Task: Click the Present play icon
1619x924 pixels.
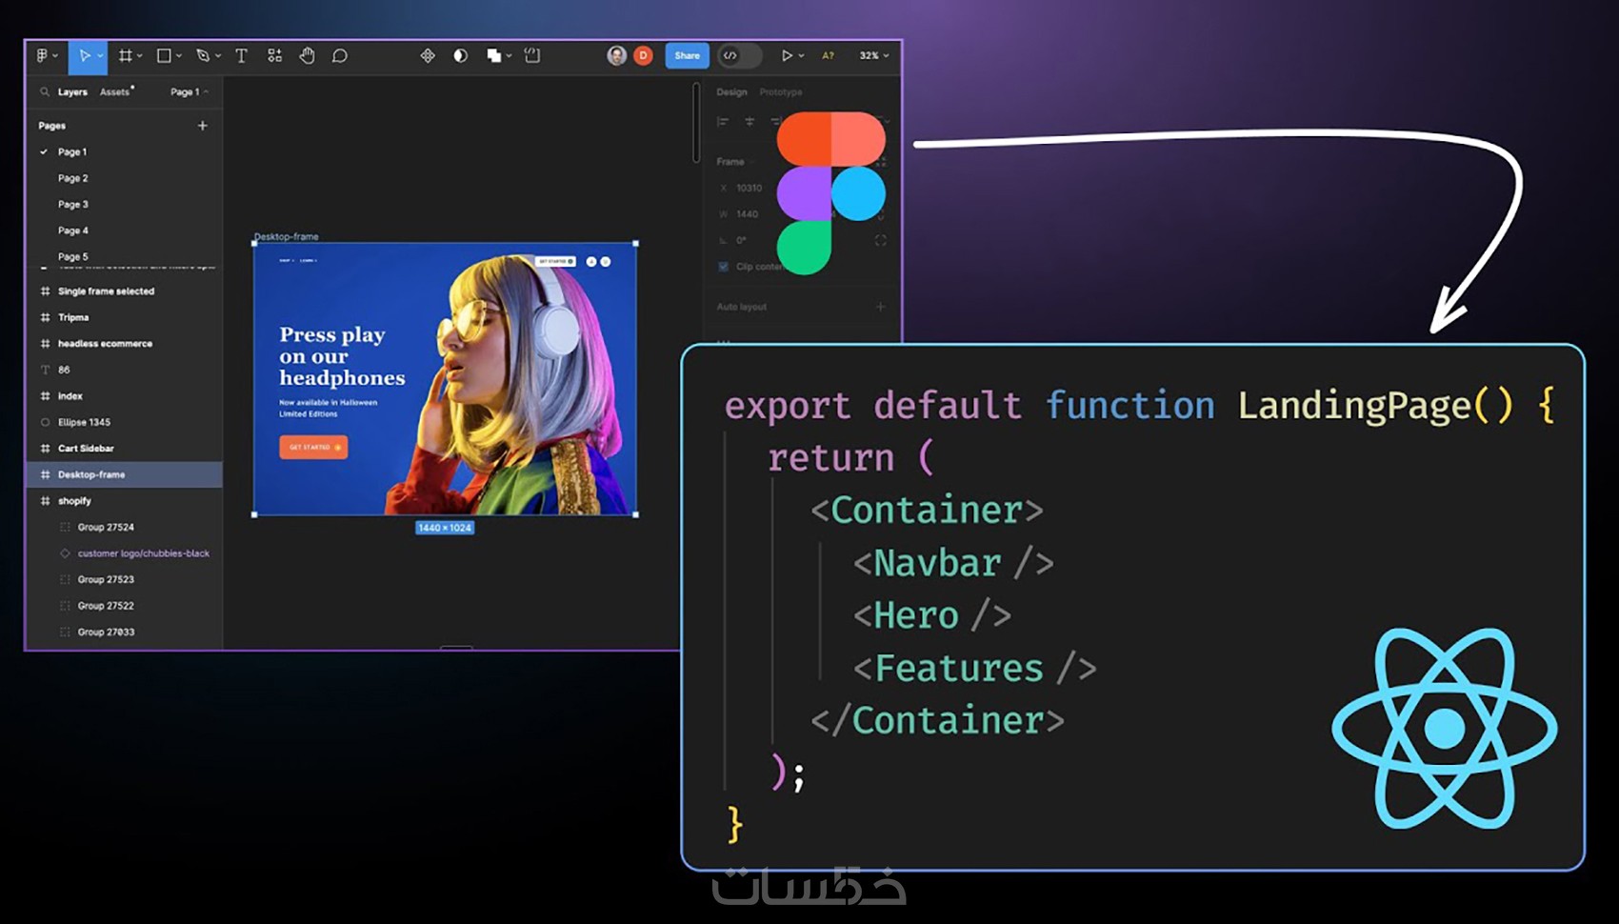Action: (x=787, y=56)
